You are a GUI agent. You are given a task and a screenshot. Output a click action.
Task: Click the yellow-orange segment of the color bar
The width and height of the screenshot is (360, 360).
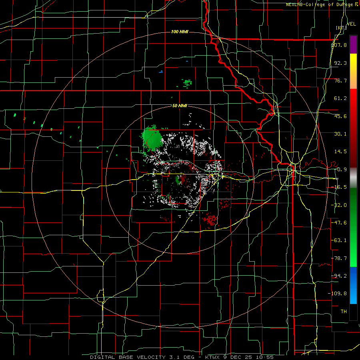tap(353, 71)
